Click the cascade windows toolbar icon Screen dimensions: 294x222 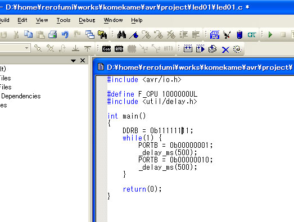click(89, 35)
